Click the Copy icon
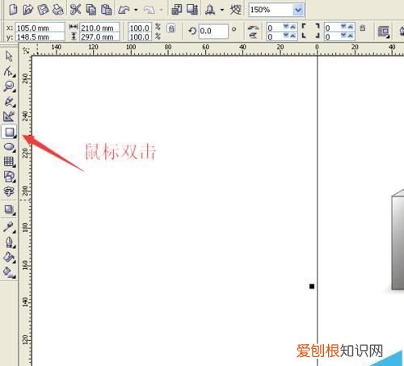Image resolution: width=404 pixels, height=366 pixels. tap(91, 10)
